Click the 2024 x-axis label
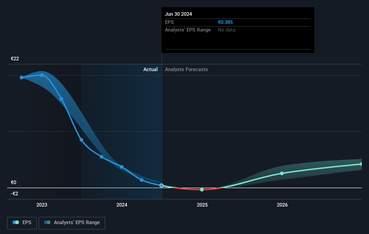 [122, 205]
